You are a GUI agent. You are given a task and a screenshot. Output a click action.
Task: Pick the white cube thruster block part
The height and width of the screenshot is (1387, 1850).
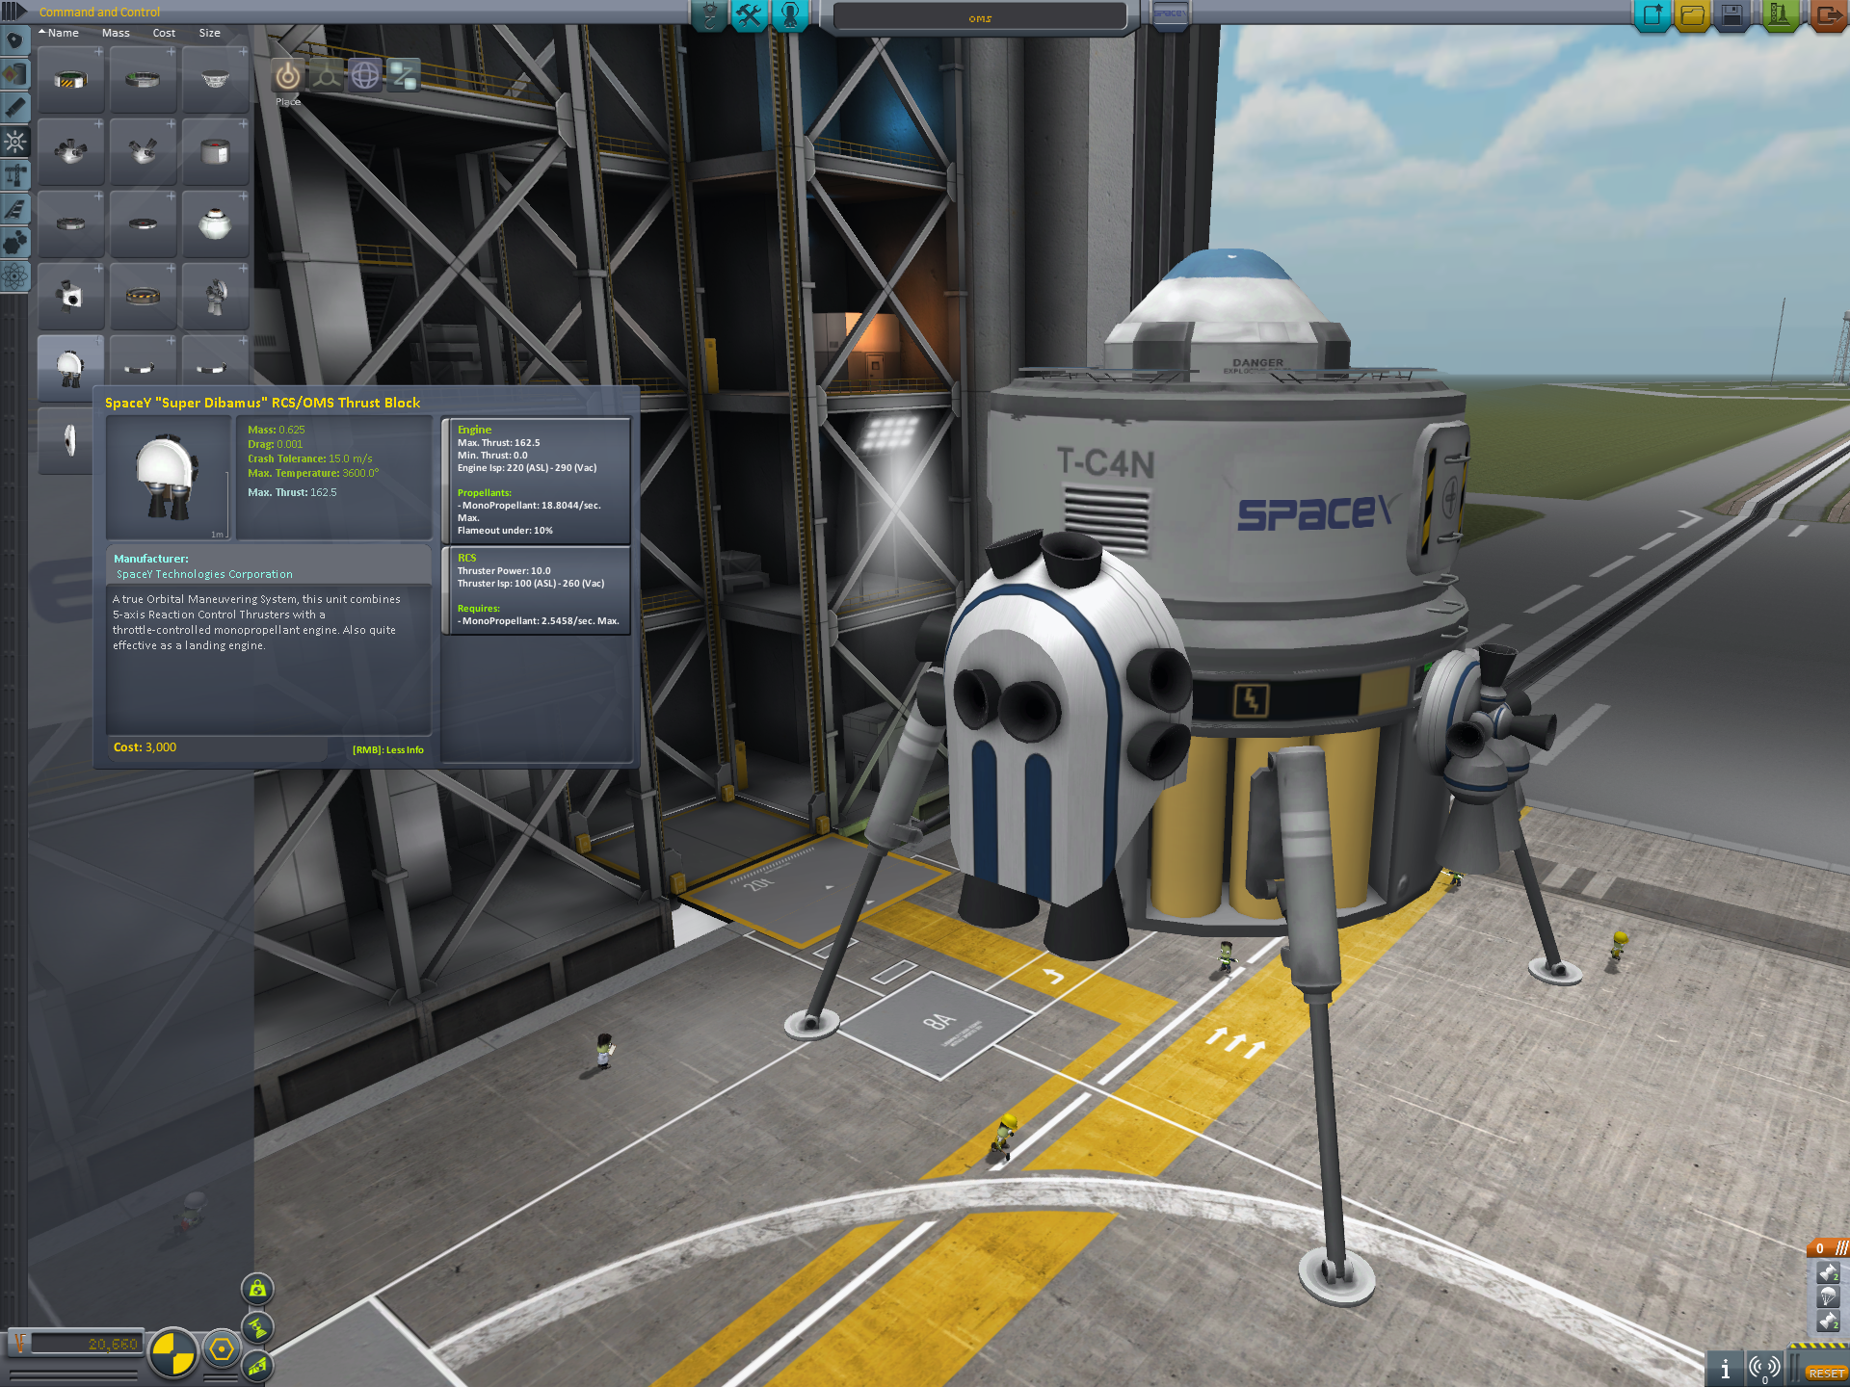[70, 297]
